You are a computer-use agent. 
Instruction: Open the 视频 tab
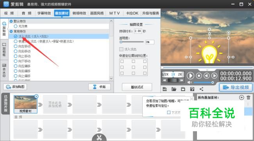click(9, 13)
